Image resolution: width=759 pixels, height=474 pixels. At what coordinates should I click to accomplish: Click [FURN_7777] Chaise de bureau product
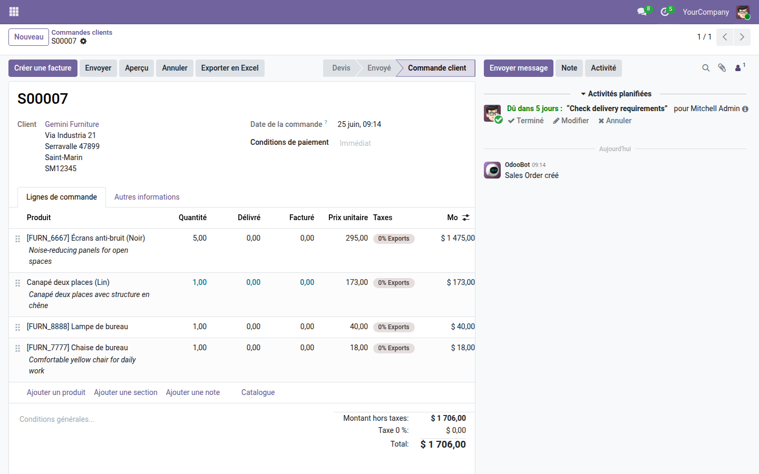[x=77, y=348]
